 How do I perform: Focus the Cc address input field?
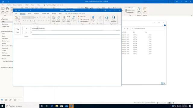click(x=76, y=32)
